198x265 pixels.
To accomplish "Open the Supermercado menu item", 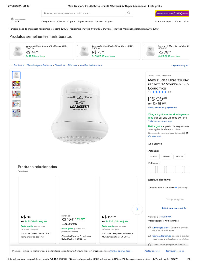I will (x=85, y=21).
